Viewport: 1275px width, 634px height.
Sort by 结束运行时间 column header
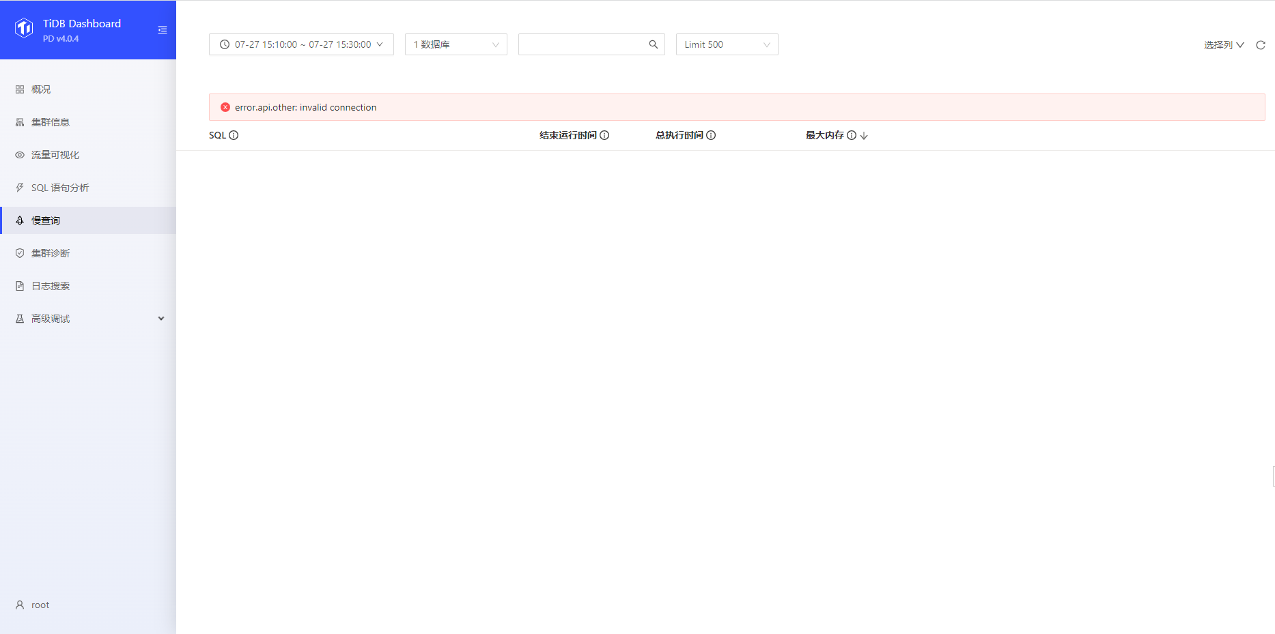(568, 135)
